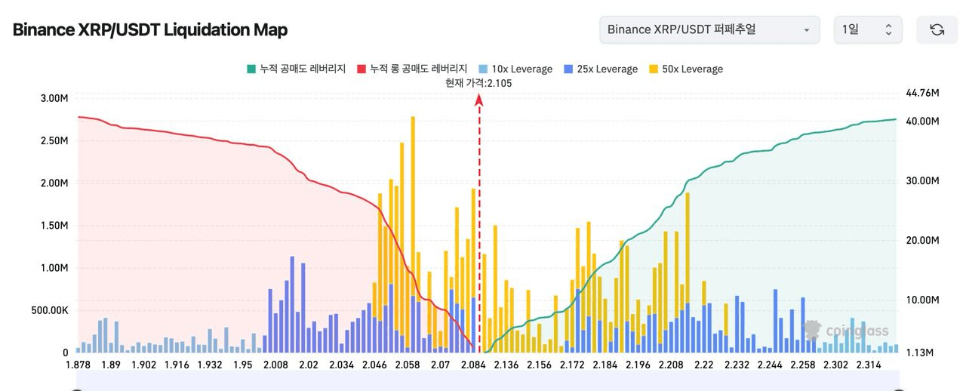This screenshot has height=391, width=966.
Task: Click the 1.50M left axis label
Action: point(54,226)
